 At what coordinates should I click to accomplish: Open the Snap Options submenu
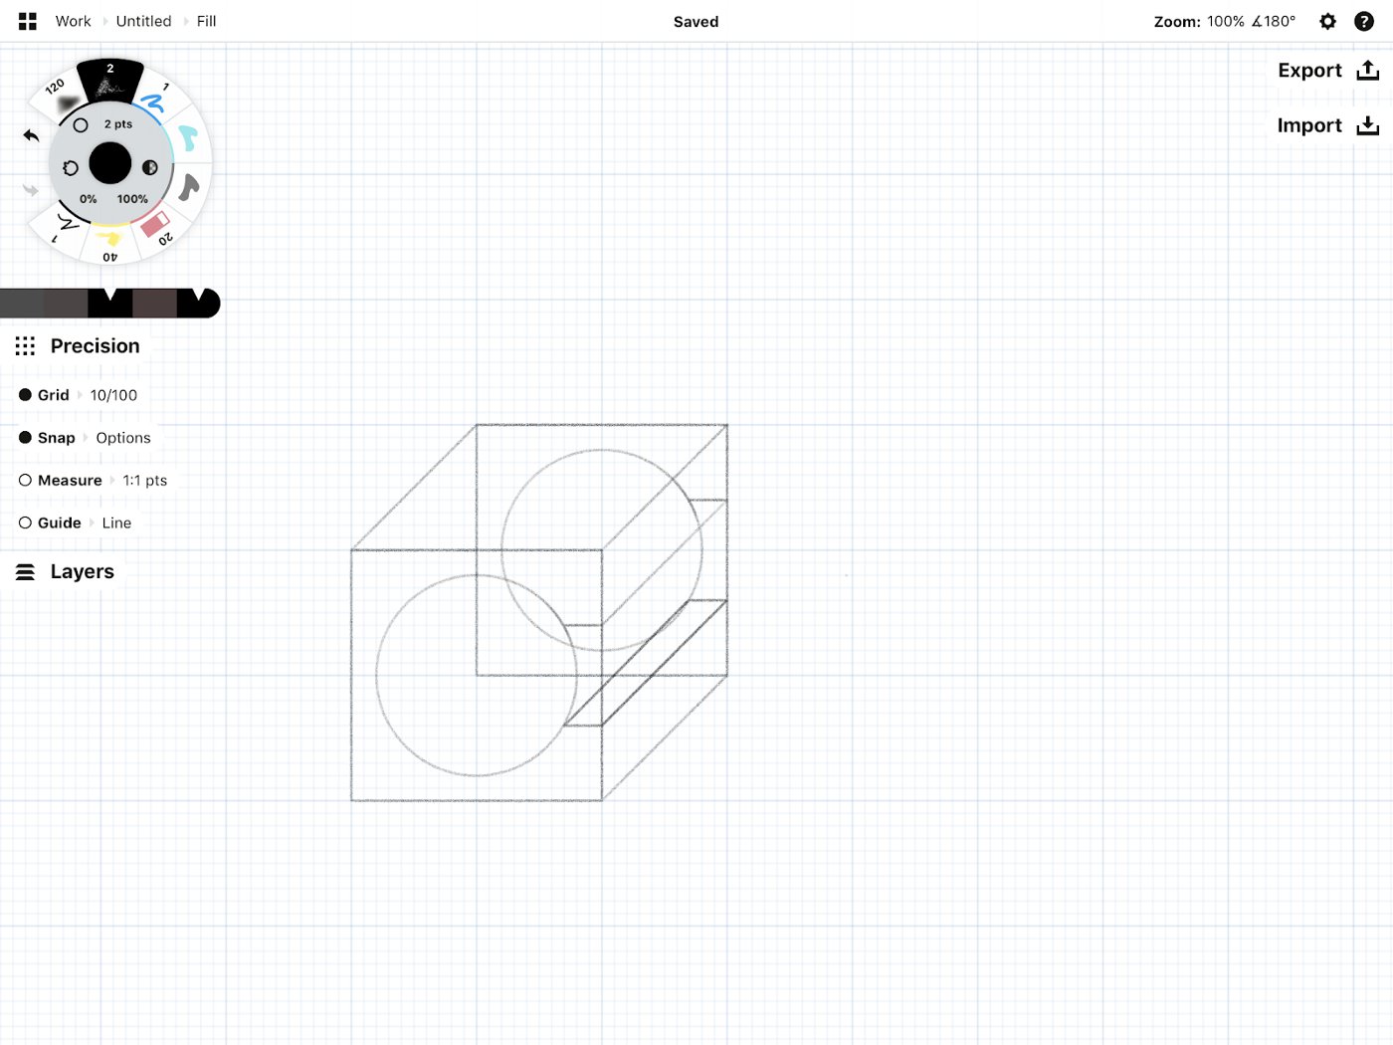point(123,438)
